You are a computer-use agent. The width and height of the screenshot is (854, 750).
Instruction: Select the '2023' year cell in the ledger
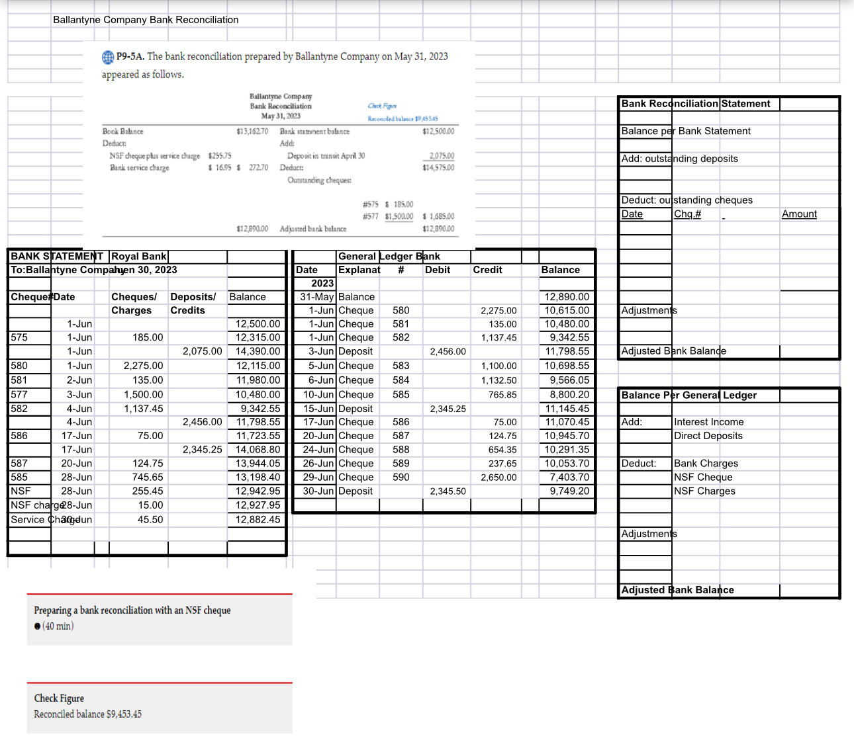[x=322, y=283]
